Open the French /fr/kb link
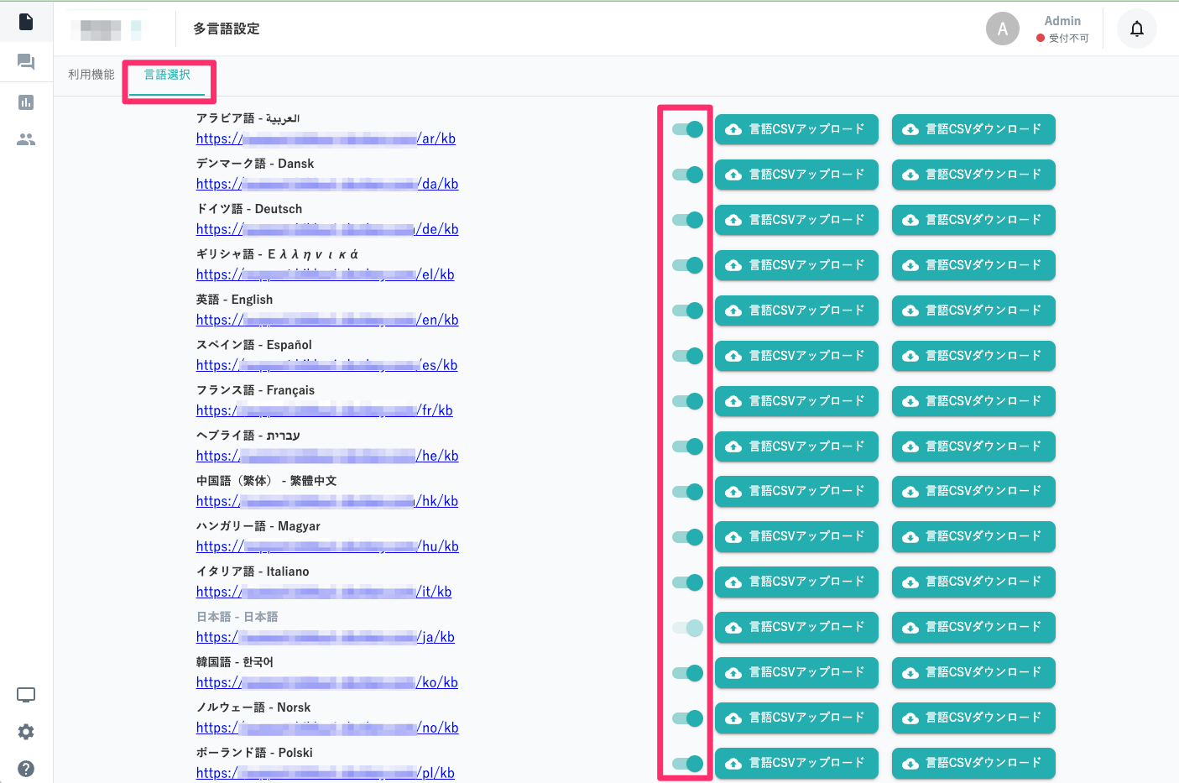Screen dimensions: 1179x783 (x=324, y=411)
